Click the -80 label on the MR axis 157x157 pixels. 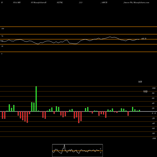point(153,133)
